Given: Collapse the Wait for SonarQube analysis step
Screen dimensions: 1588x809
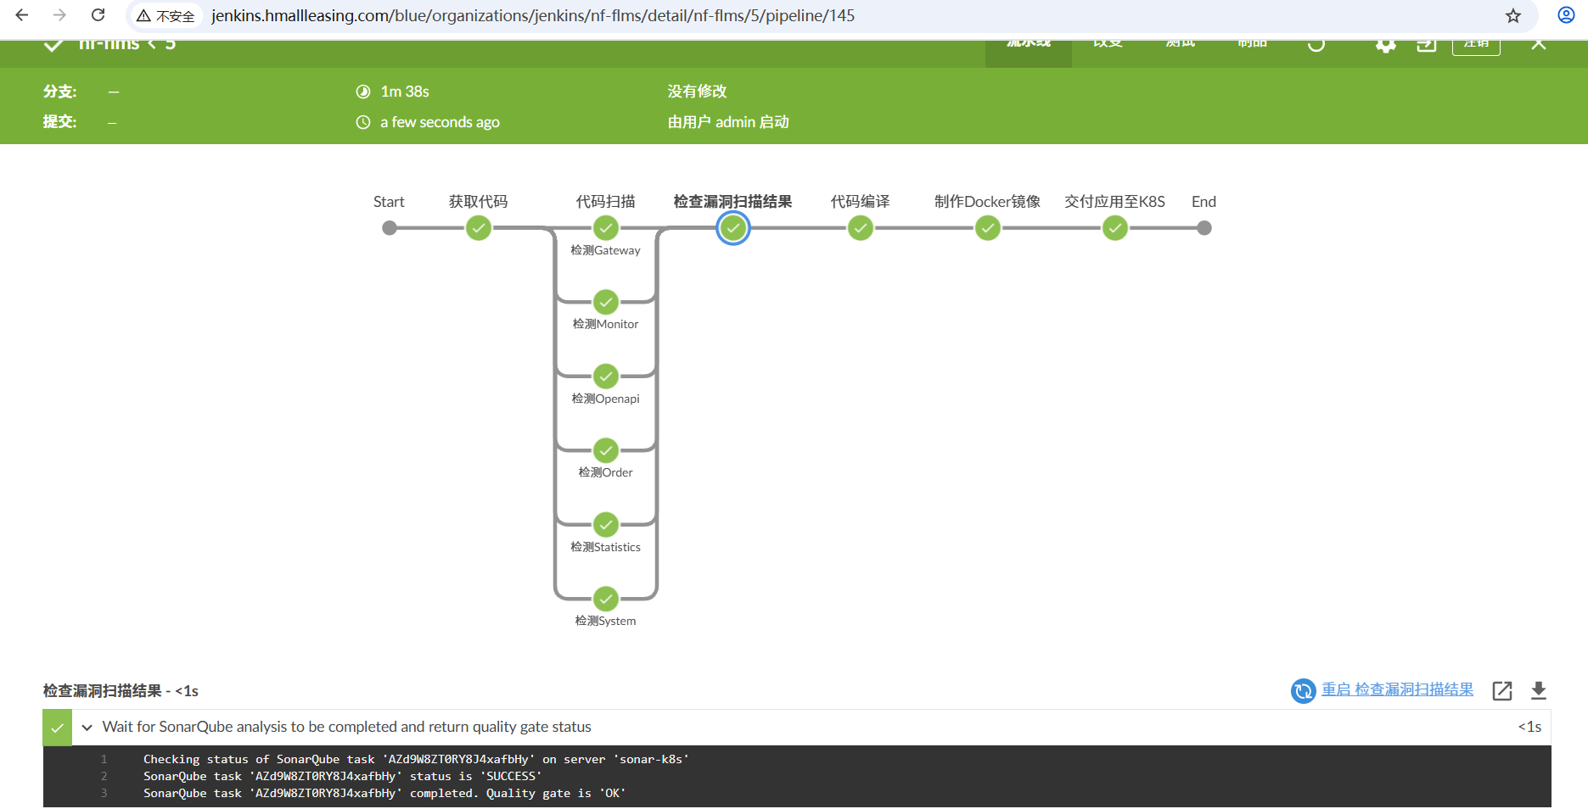Looking at the screenshot, I should coord(87,728).
